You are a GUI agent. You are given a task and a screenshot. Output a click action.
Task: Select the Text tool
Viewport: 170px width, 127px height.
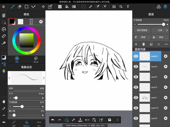[128, 7]
